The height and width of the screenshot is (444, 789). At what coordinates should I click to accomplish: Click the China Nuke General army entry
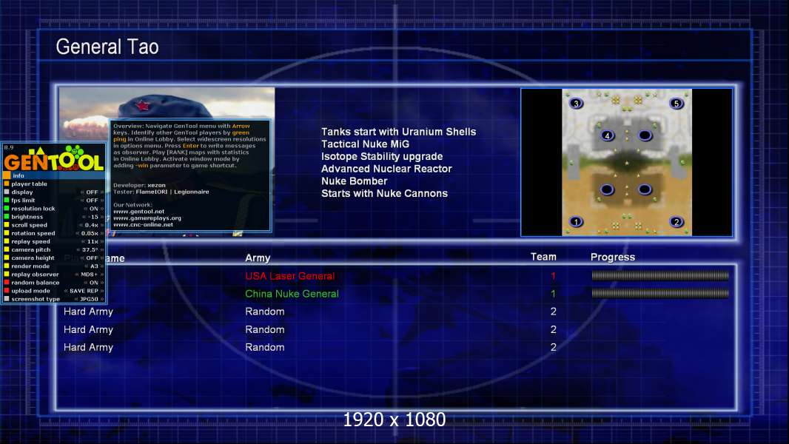(292, 294)
